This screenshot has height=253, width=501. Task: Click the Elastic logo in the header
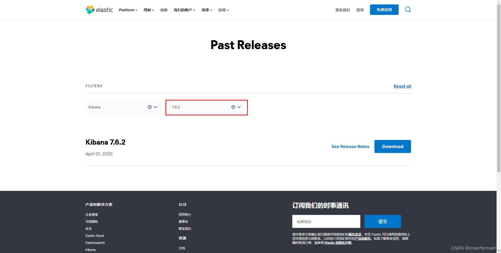(99, 10)
